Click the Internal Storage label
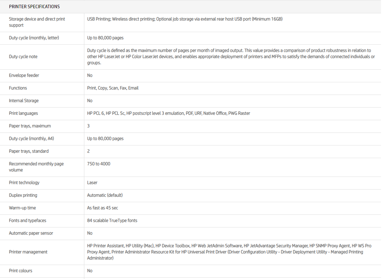 pos(24,101)
